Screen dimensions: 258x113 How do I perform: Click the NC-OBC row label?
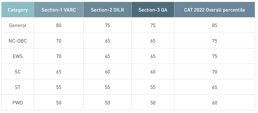pyautogui.click(x=18, y=41)
